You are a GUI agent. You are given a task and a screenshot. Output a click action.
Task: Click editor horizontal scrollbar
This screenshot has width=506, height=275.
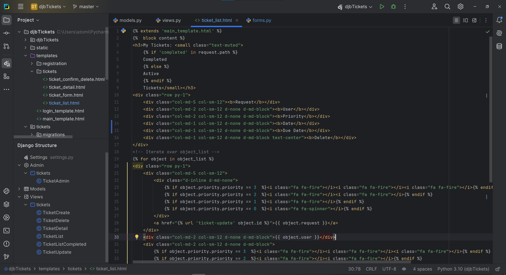tap(272, 262)
